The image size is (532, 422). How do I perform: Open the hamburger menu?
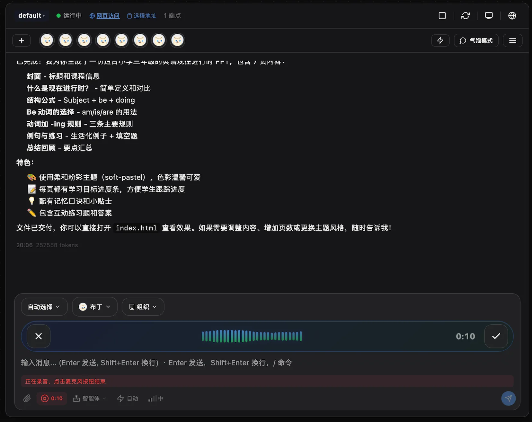tap(513, 40)
